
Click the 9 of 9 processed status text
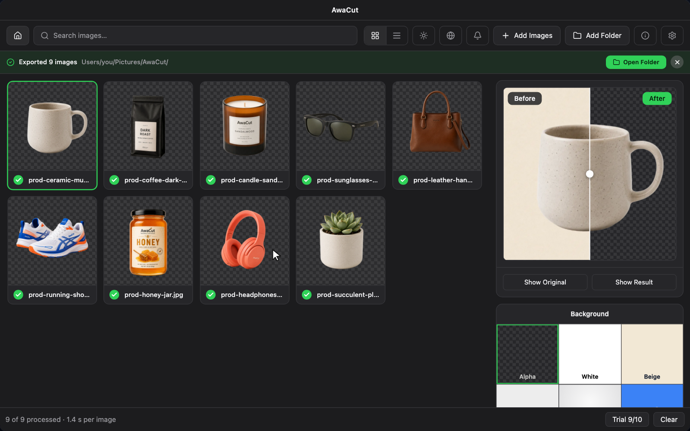coord(33,419)
